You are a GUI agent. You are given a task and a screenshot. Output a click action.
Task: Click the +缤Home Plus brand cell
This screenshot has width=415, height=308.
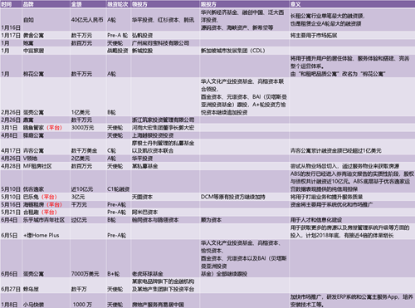pos(46,232)
